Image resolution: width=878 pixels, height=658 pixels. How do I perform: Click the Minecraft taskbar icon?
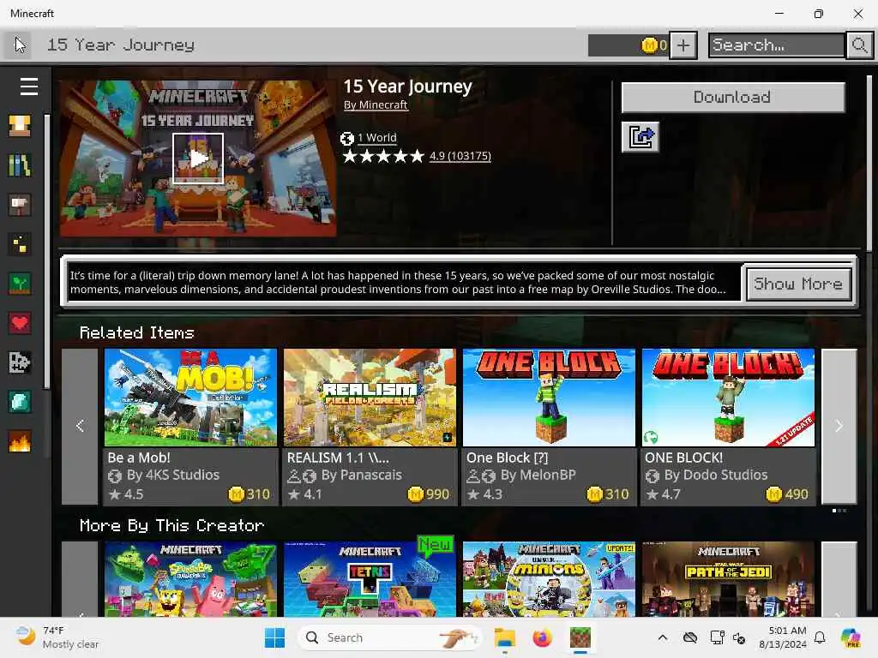(x=580, y=637)
